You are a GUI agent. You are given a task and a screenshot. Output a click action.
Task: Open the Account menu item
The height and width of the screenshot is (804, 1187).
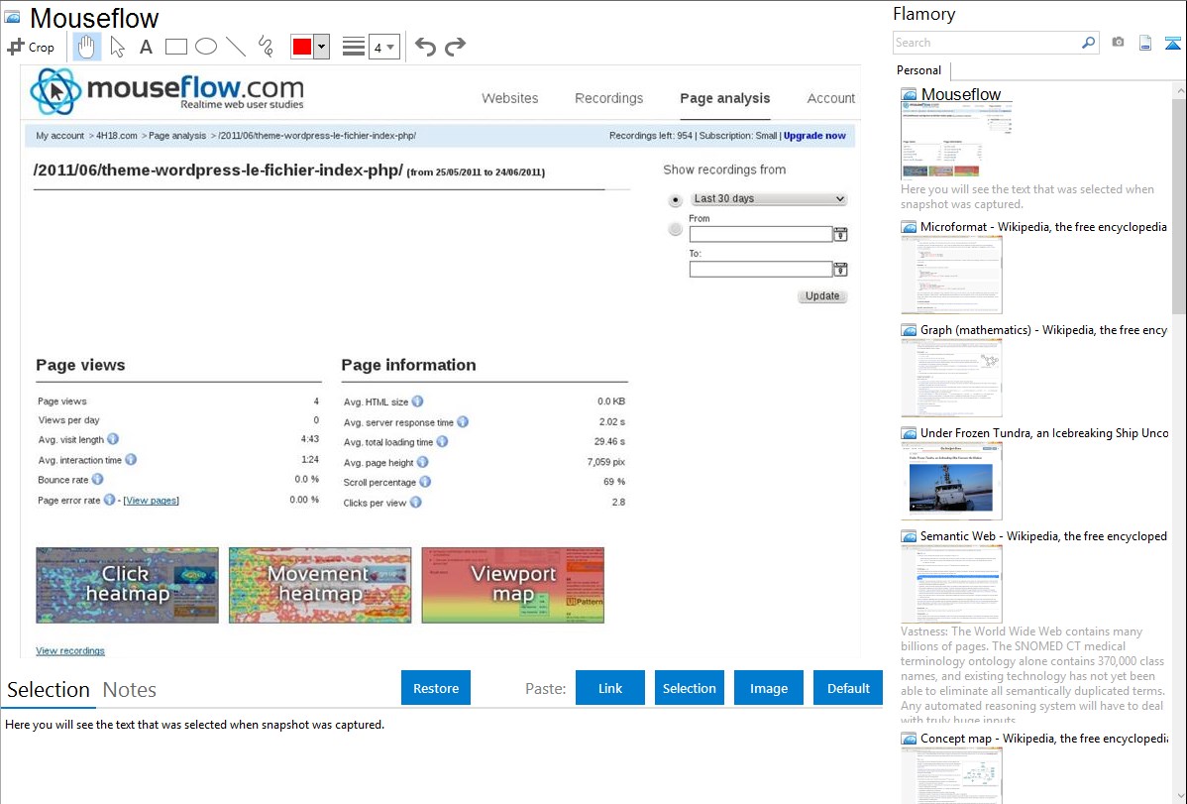(x=830, y=98)
